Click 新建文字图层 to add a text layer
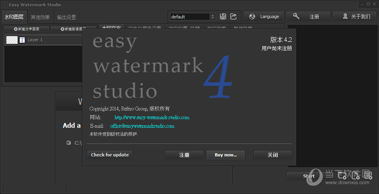Screen dimensions: 379x194 [27, 29]
